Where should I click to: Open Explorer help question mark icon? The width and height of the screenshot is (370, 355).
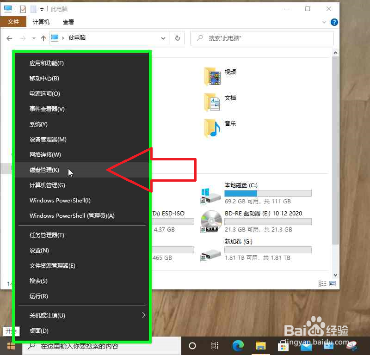tap(334, 22)
